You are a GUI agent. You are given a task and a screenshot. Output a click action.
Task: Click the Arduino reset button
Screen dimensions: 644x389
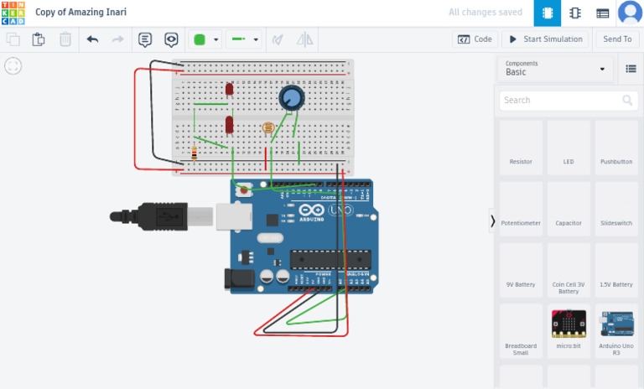pos(244,189)
